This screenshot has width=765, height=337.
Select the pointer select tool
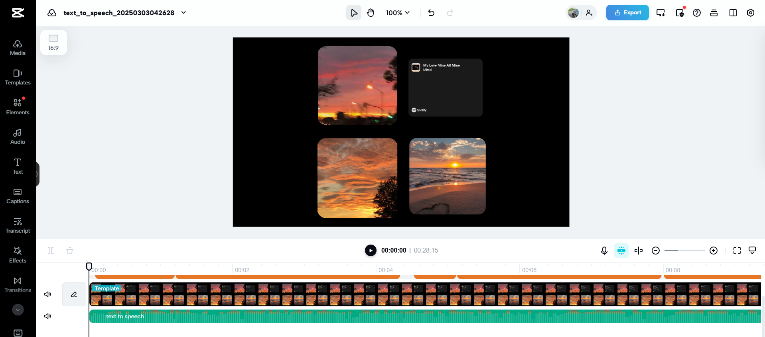354,13
